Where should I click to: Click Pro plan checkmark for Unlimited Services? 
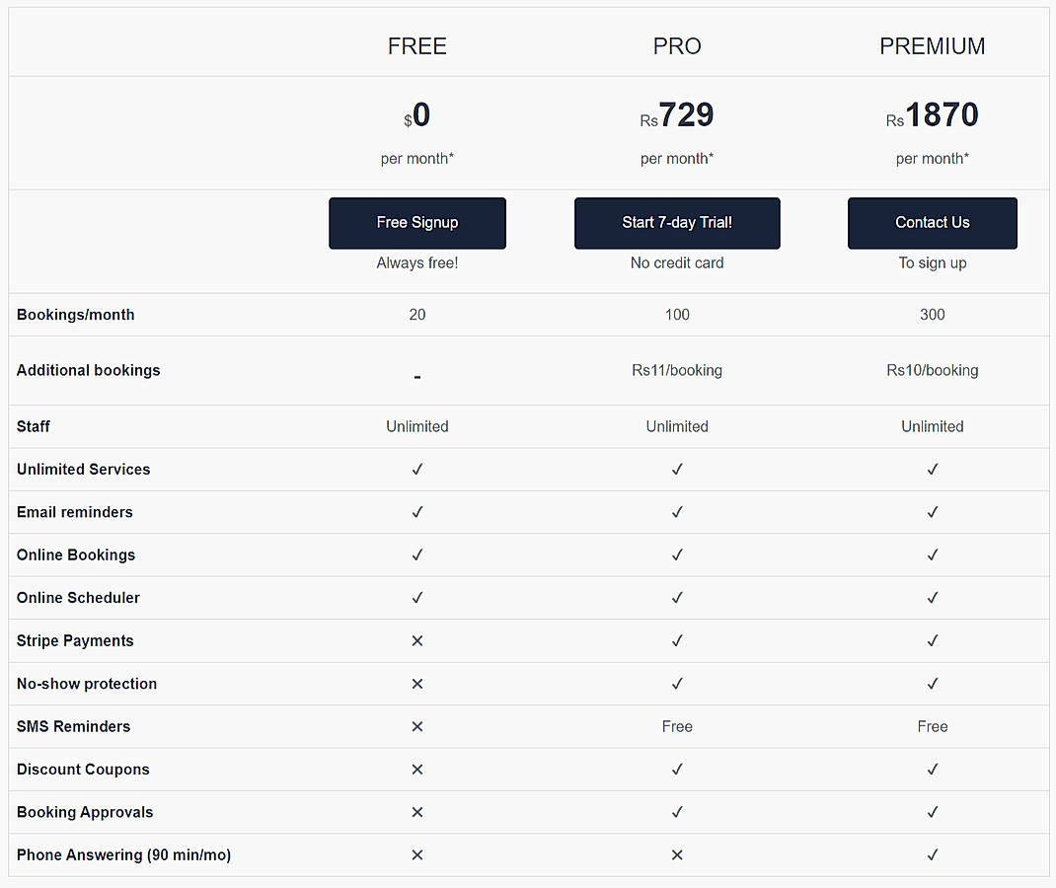677,470
